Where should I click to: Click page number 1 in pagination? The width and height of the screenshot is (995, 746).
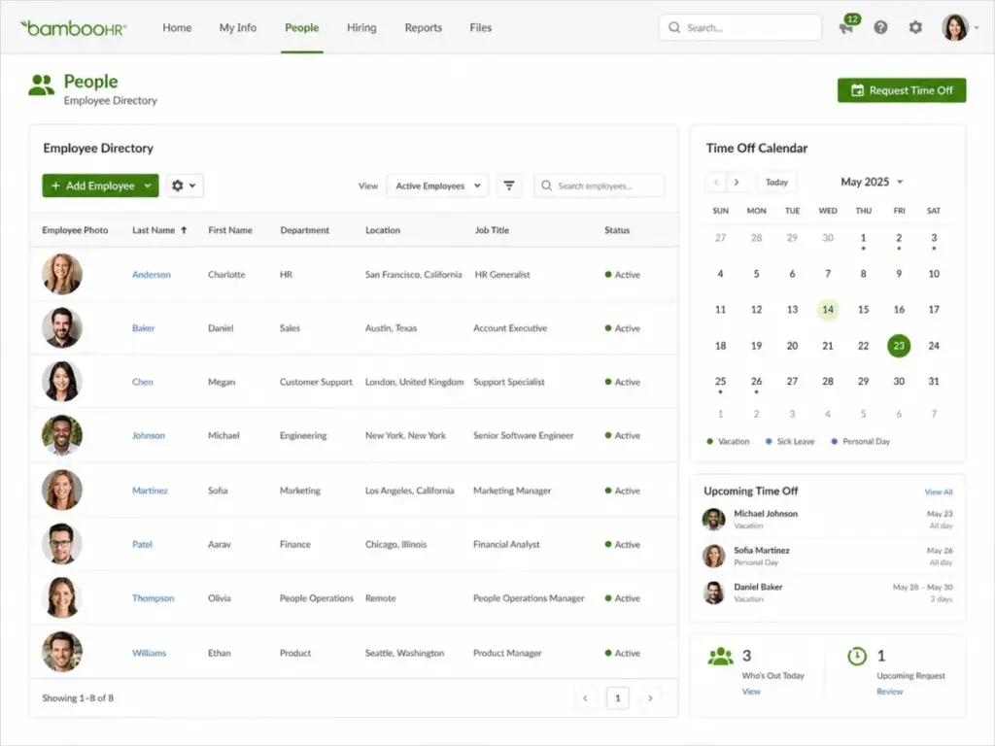tap(617, 698)
